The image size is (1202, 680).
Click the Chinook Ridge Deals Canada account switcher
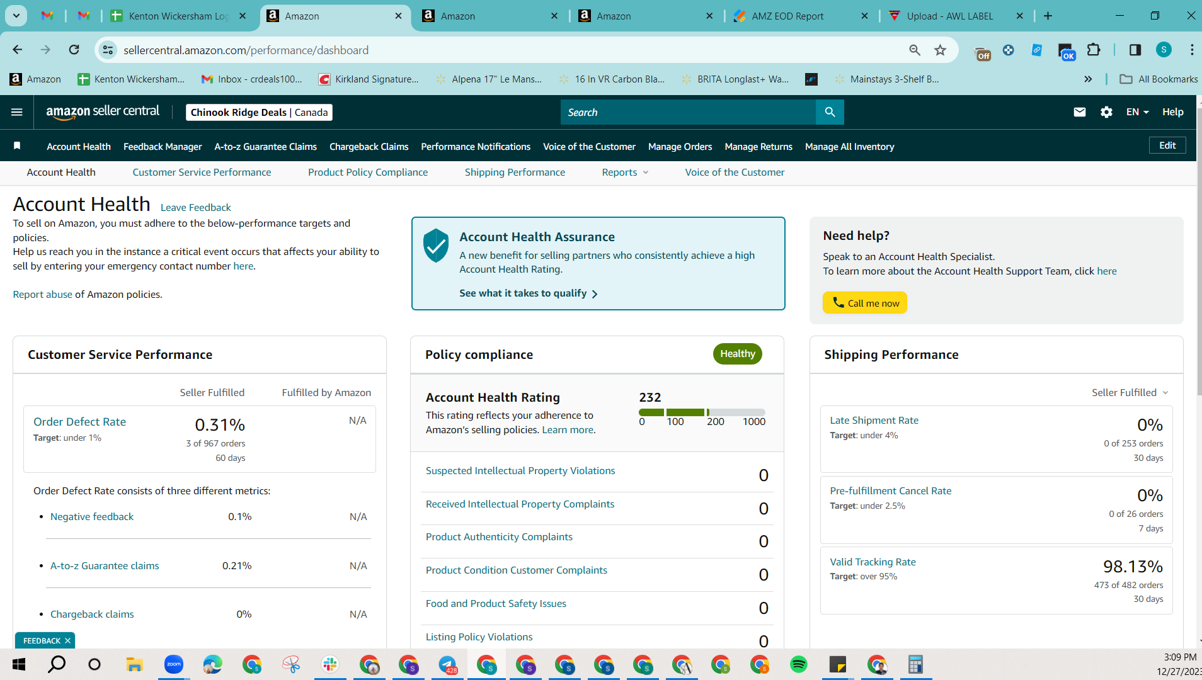259,112
